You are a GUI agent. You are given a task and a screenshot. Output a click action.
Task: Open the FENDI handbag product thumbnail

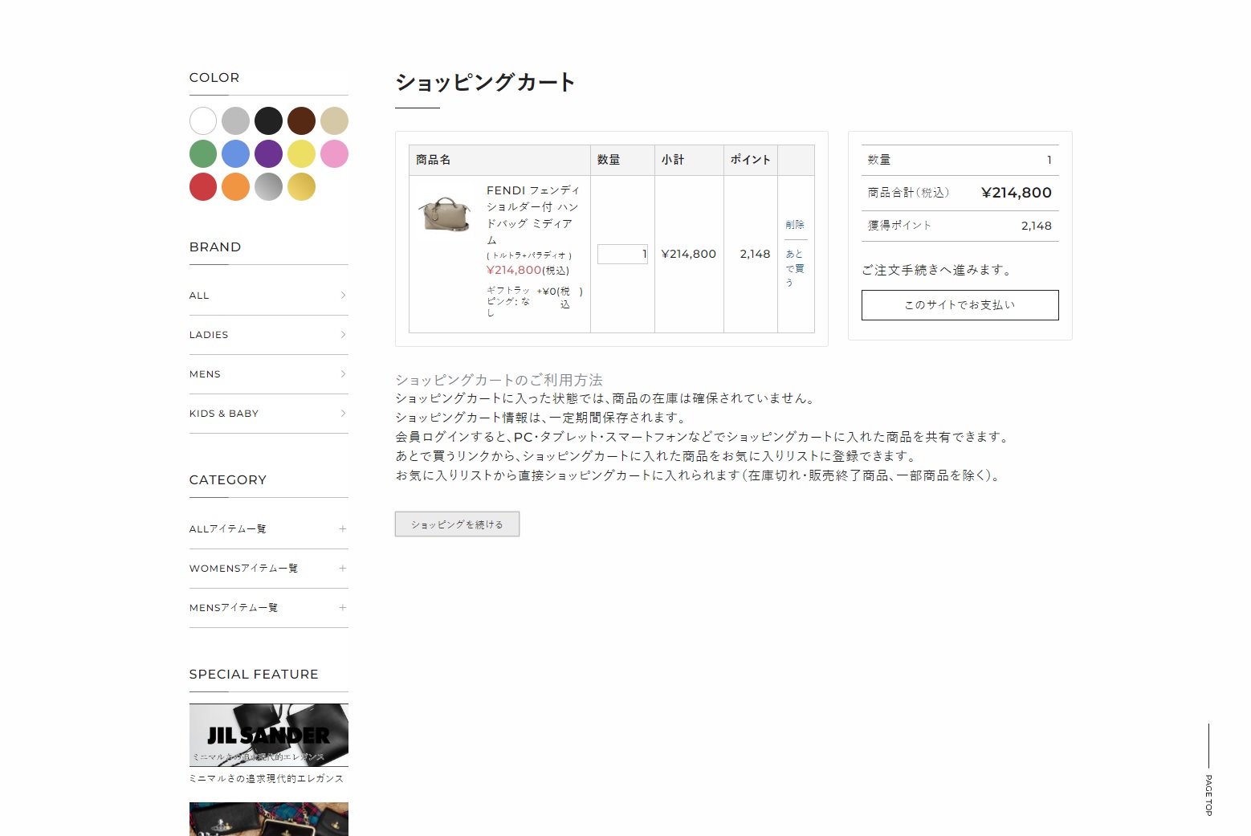point(445,214)
